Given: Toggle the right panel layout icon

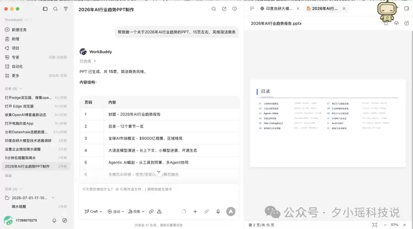Looking at the screenshot, I should coord(406,8).
